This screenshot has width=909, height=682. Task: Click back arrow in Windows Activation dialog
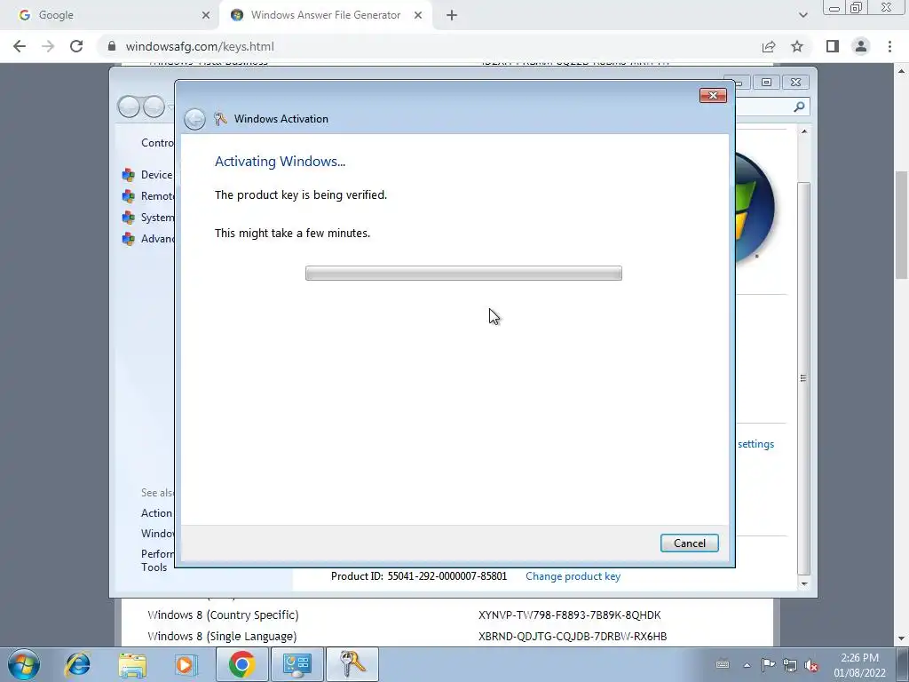point(194,119)
